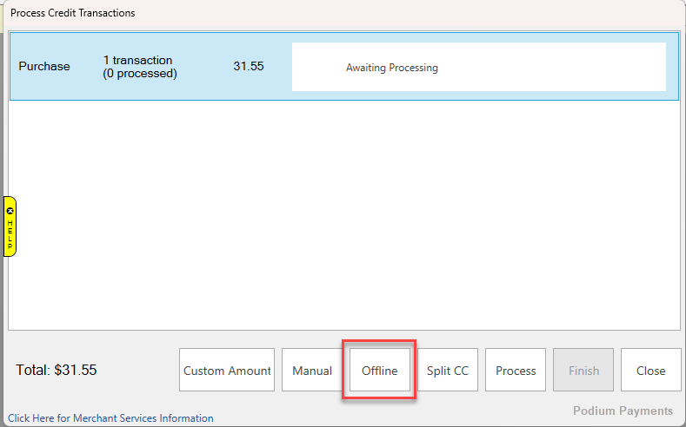Click the vertical HELP lettering on the yellow tab
The width and height of the screenshot is (686, 427).
10,235
